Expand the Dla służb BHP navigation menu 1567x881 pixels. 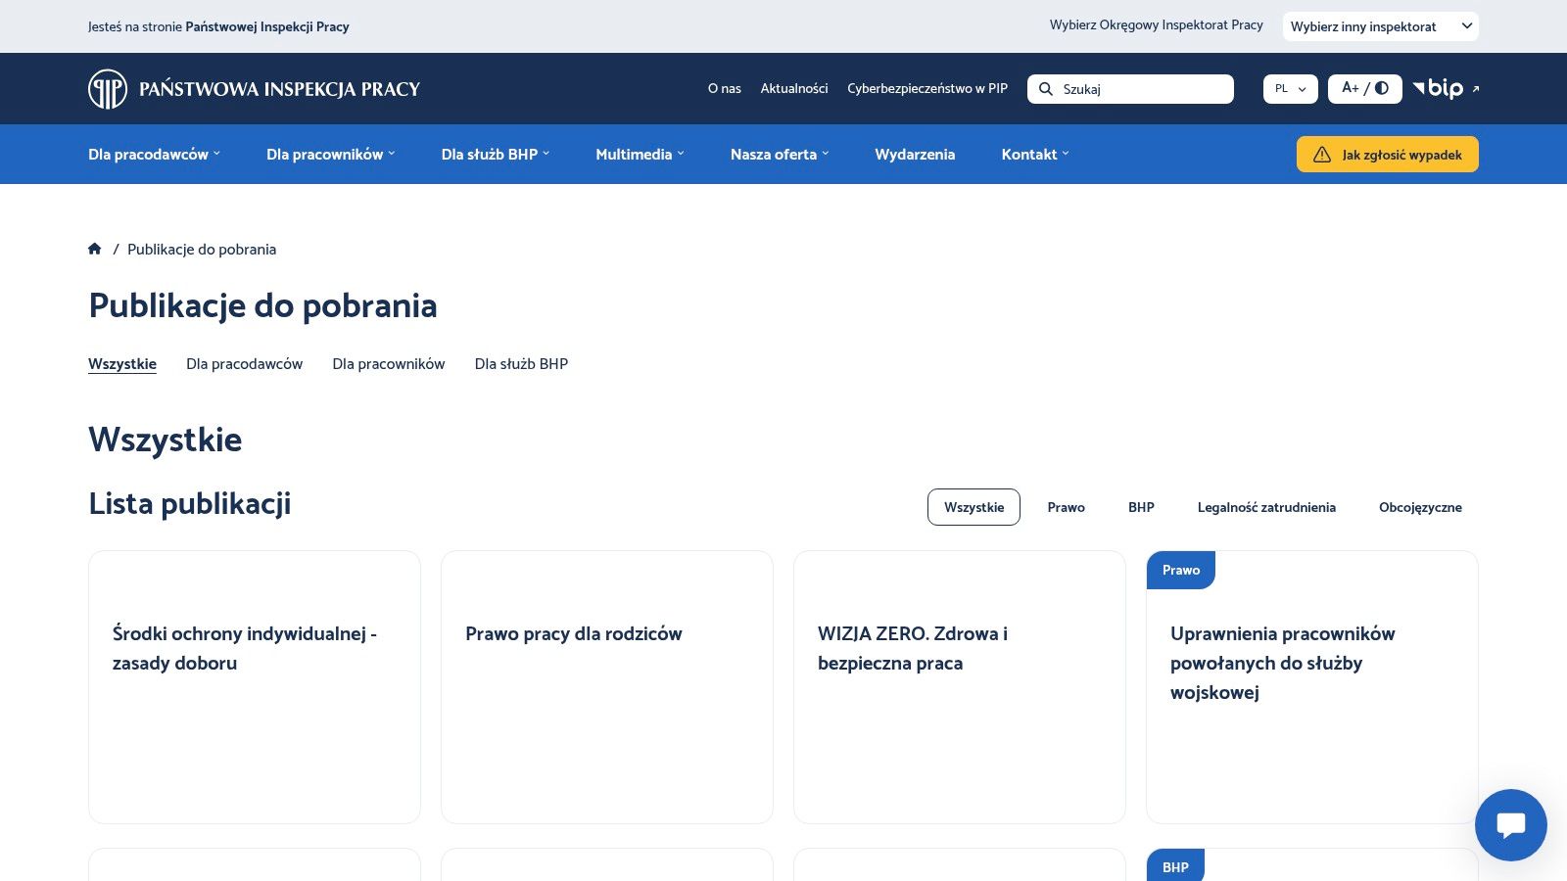click(x=496, y=155)
